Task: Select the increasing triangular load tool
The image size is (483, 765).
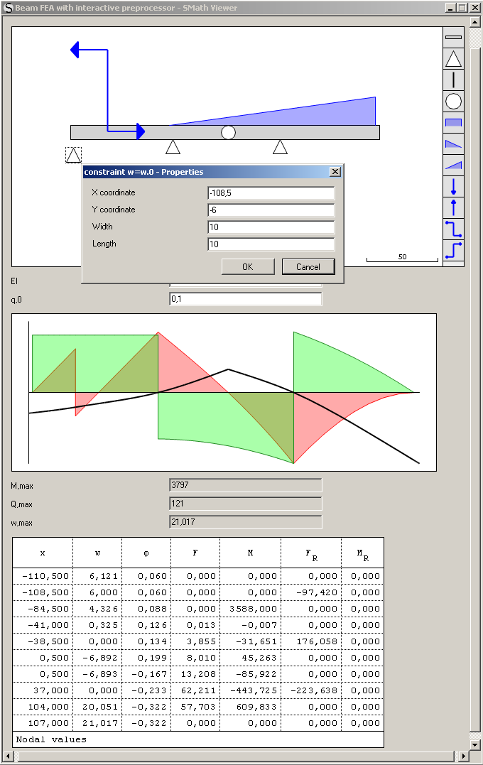Action: point(453,166)
